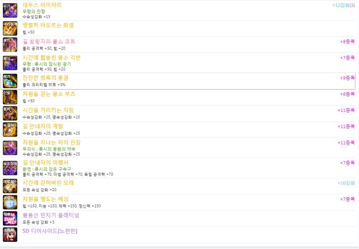This screenshot has height=249, width=359.
Task: Select the creature (크리쳐) slot icon
Action: 10,235
